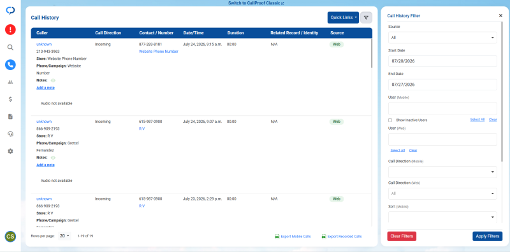Screen dimensions: 510x252
Task: Open Website Phone Number contact link
Action: [x=158, y=52]
